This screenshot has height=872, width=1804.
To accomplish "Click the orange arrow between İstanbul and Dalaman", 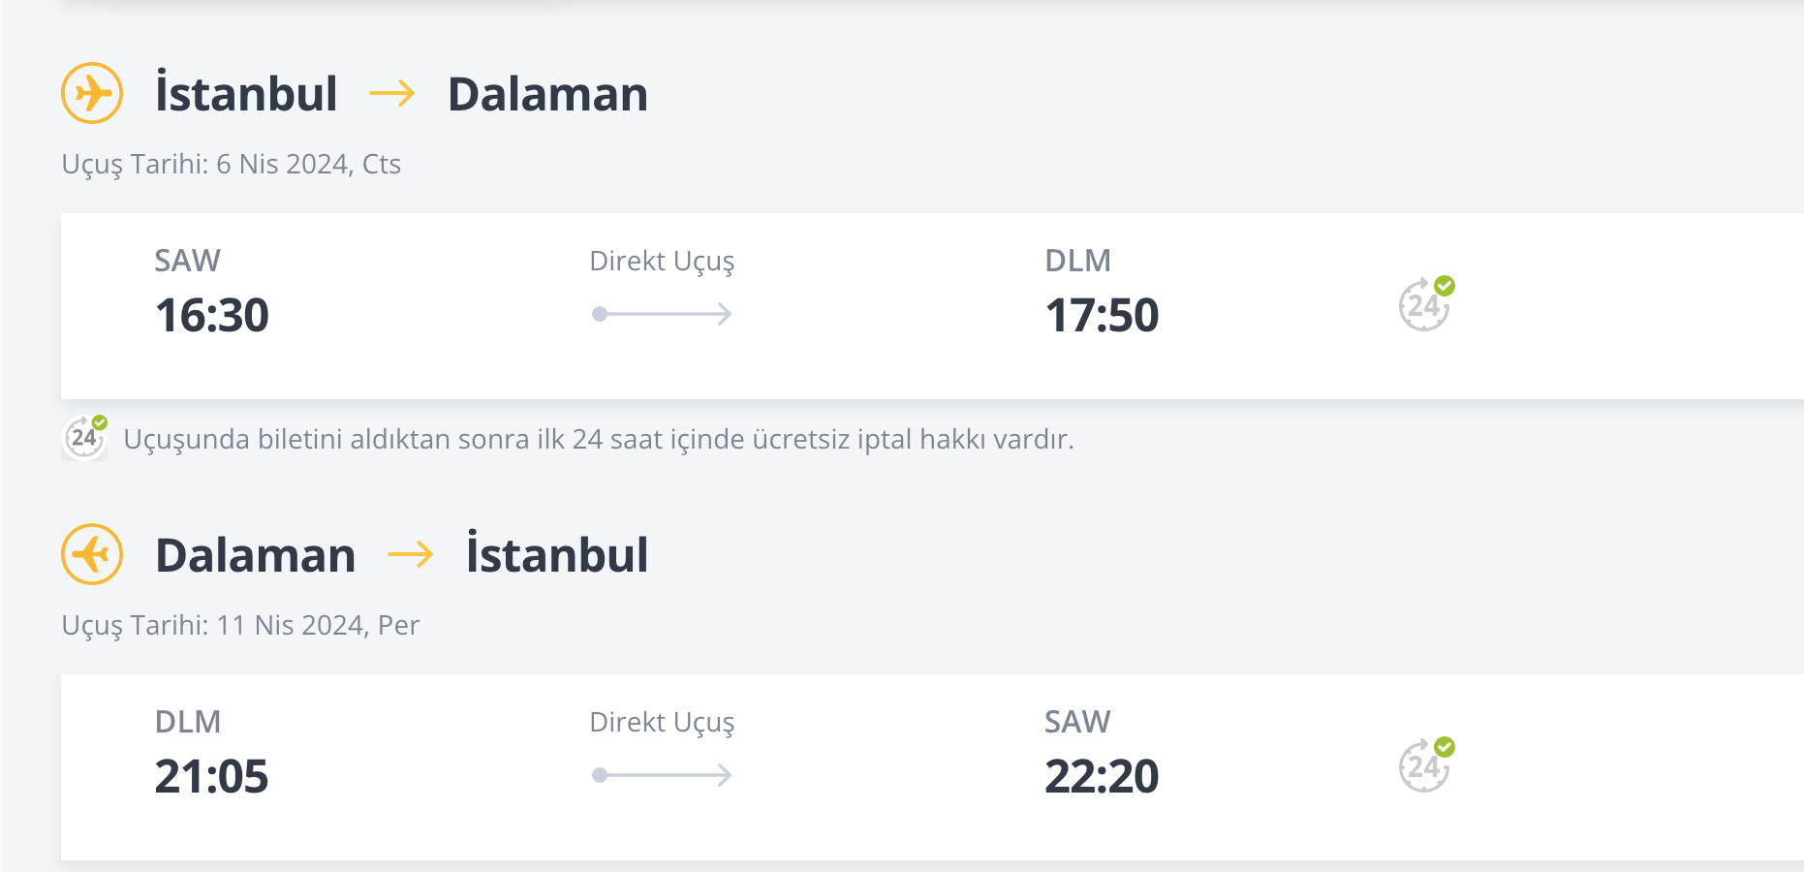I will coord(392,94).
